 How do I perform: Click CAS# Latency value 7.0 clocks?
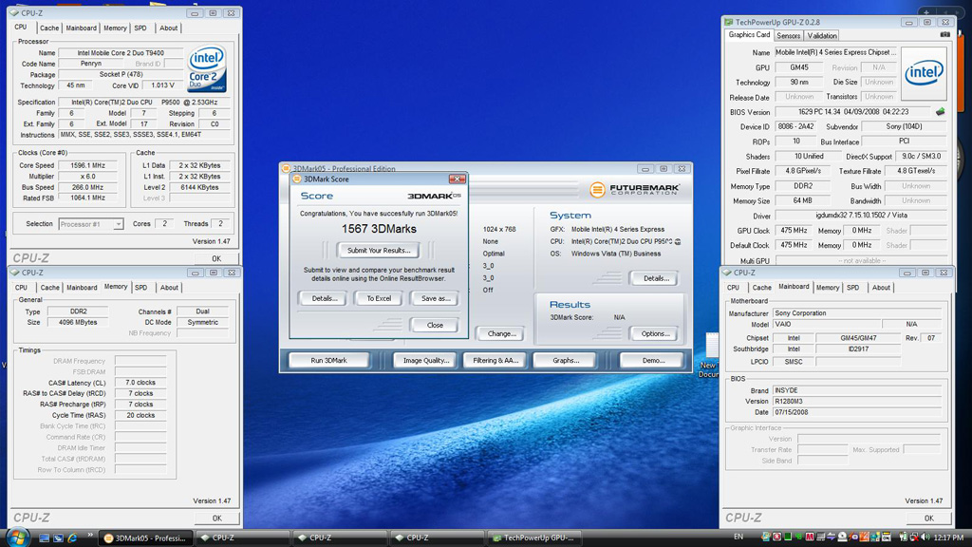pos(140,383)
